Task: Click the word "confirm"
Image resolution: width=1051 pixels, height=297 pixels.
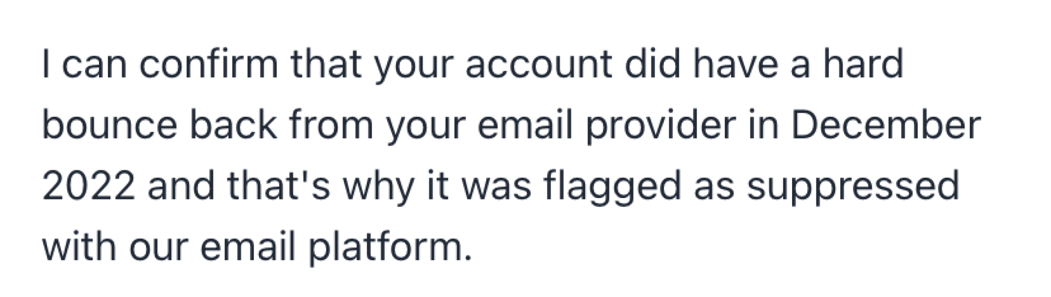Action: coord(208,65)
